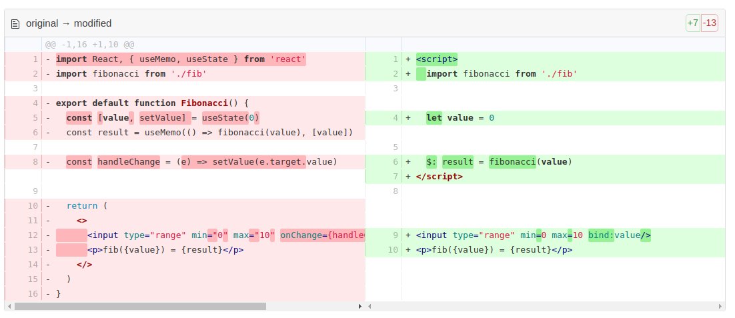This screenshot has width=735, height=318.
Task: Click the right pane's scroll-right arrow
Action: 720,306
